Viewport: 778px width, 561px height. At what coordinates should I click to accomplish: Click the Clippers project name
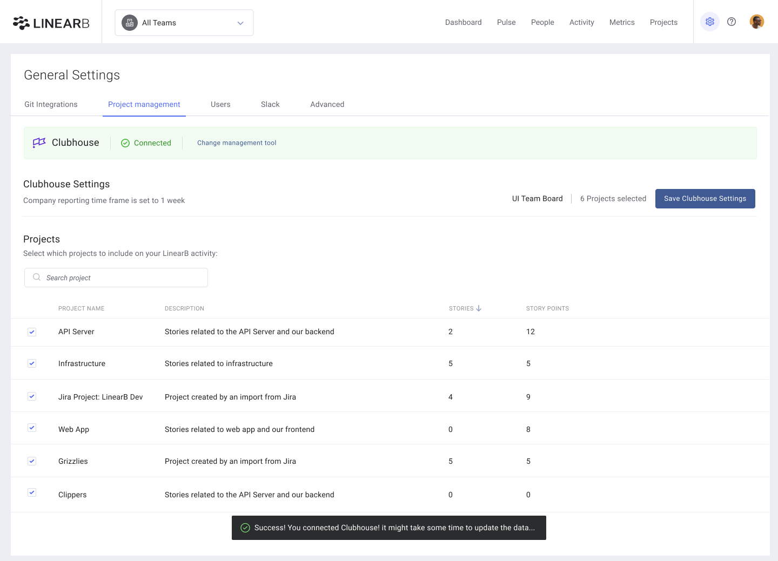pos(72,495)
